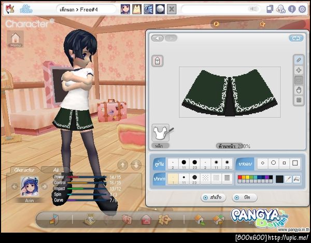Select the dense dot grid pattern brush

(216, 179)
